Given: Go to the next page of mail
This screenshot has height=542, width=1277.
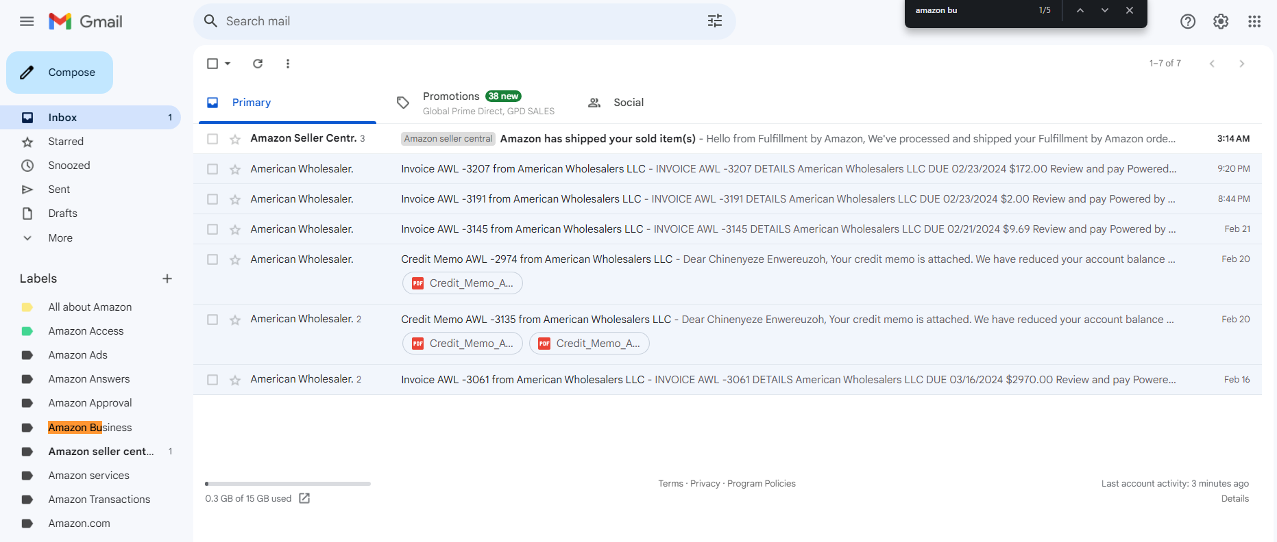Looking at the screenshot, I should 1241,64.
